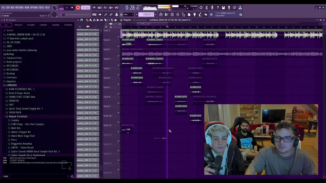Viewport: 326px width, 183px height.
Task: Open What's new in FL Cloud Pro news
Action: click(x=228, y=14)
